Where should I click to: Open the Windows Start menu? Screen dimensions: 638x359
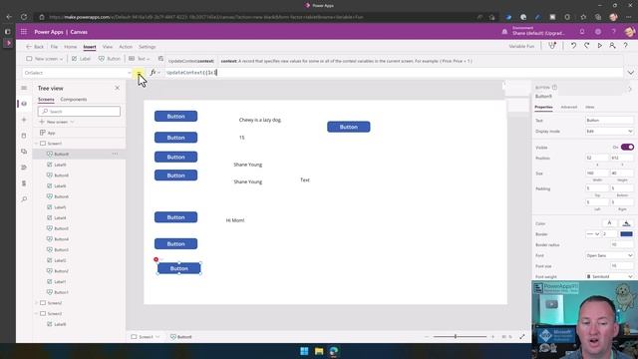[304, 351]
